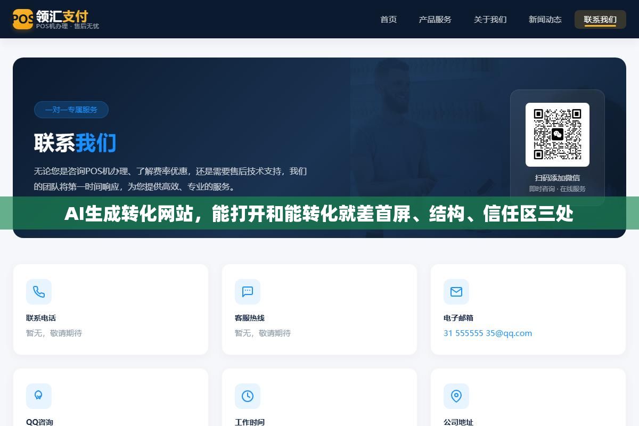
Task: Open 新闻动态 in the navigation
Action: tap(545, 19)
